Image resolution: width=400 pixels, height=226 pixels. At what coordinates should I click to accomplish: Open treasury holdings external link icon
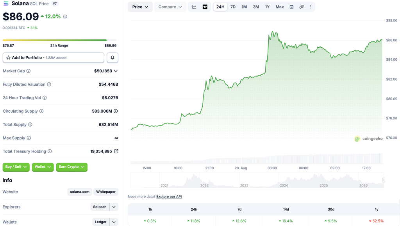116,151
